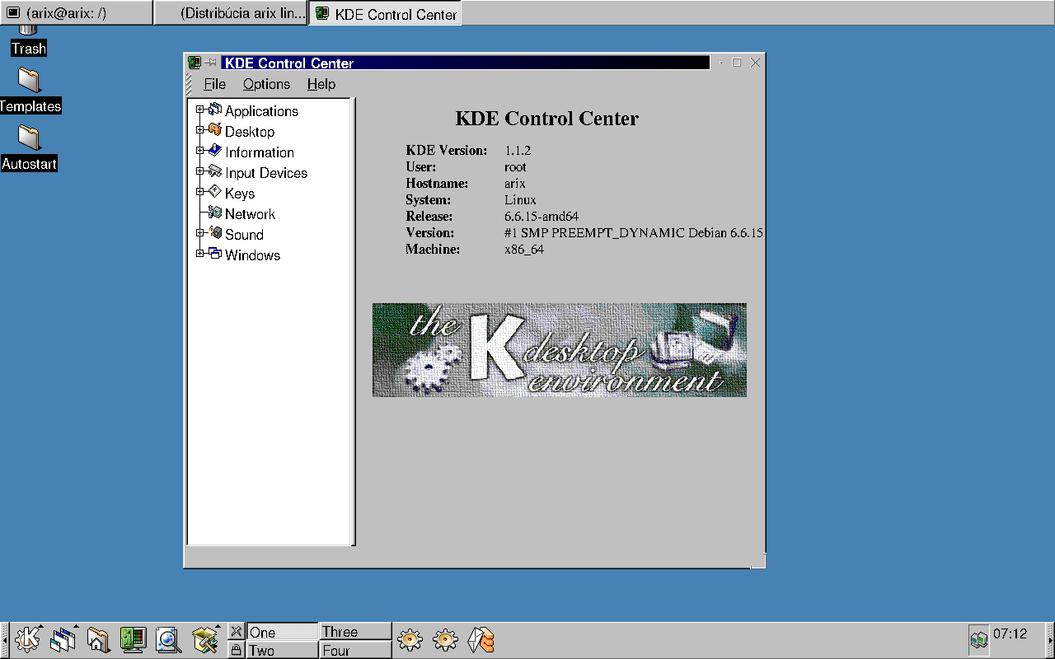The width and height of the screenshot is (1055, 659).
Task: Switch to the Distribúcia arix taskbar window
Action: click(x=231, y=13)
